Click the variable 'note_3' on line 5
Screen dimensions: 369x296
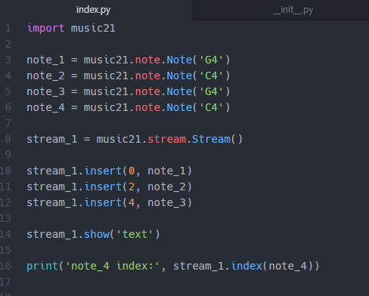[x=45, y=92]
